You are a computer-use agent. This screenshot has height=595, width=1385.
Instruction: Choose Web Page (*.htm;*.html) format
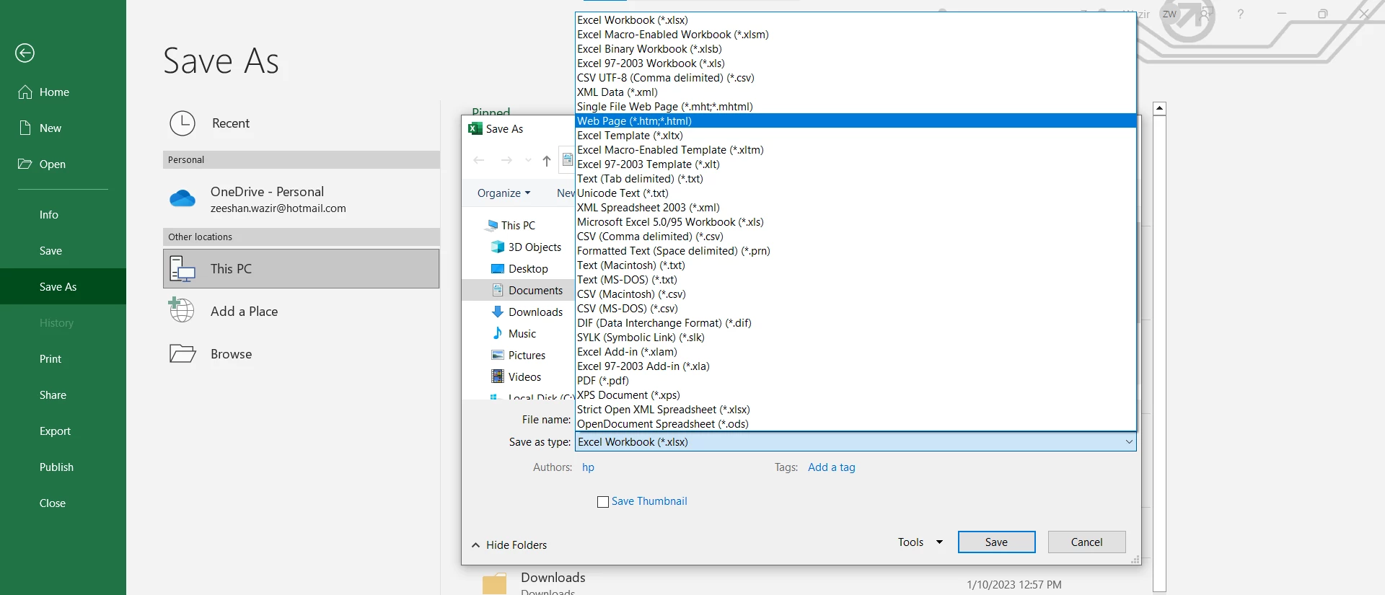coord(856,121)
